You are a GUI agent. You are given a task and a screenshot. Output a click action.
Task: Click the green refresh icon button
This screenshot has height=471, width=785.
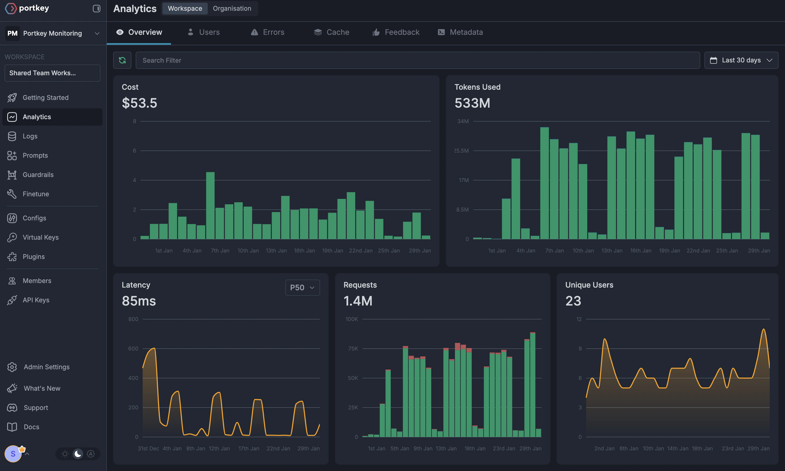point(122,60)
